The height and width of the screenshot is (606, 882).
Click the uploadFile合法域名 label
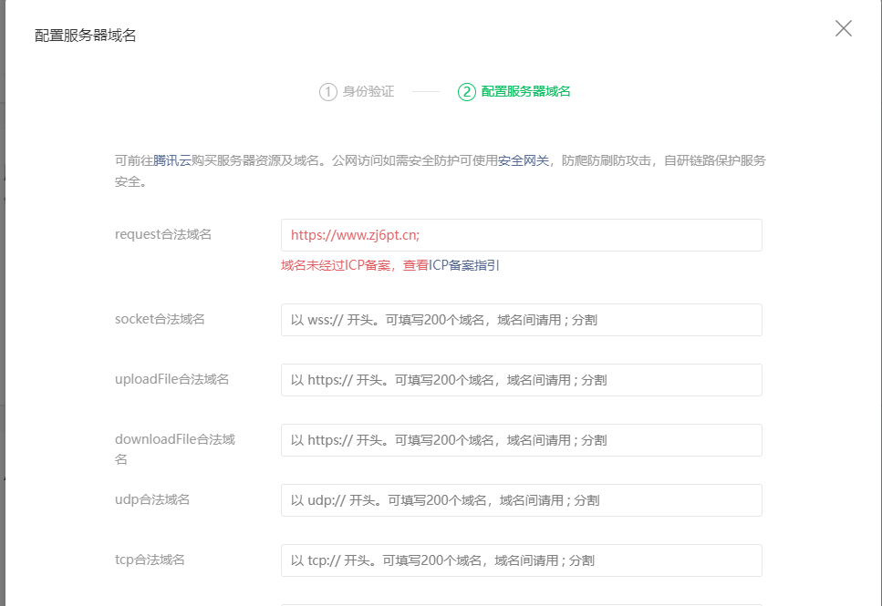pos(171,379)
